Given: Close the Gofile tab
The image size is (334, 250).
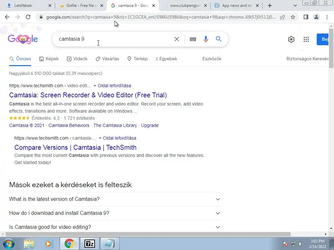Looking at the screenshot, I should click(x=102, y=6).
